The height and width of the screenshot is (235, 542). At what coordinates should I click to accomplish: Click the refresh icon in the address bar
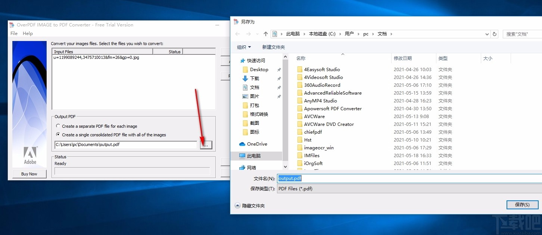pyautogui.click(x=495, y=34)
